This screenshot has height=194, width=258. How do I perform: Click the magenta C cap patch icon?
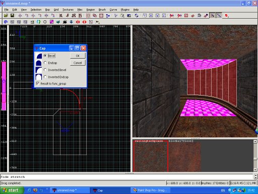click(x=51, y=22)
